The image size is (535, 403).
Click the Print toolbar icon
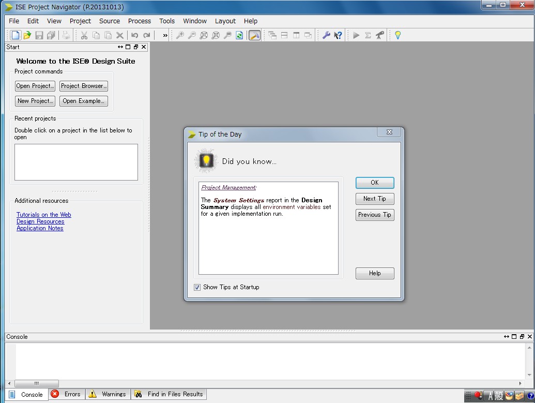66,35
